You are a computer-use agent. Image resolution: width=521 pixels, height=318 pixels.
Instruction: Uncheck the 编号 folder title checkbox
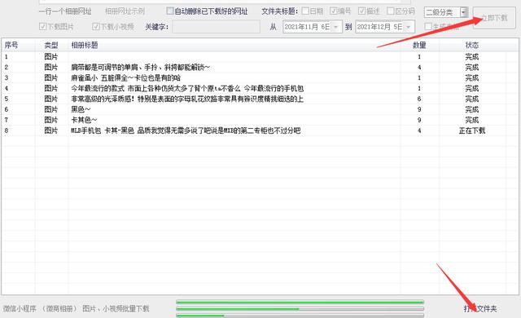(x=333, y=11)
